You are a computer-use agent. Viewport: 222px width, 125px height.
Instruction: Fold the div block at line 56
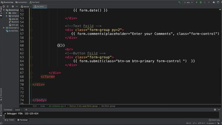[x=31, y=30]
